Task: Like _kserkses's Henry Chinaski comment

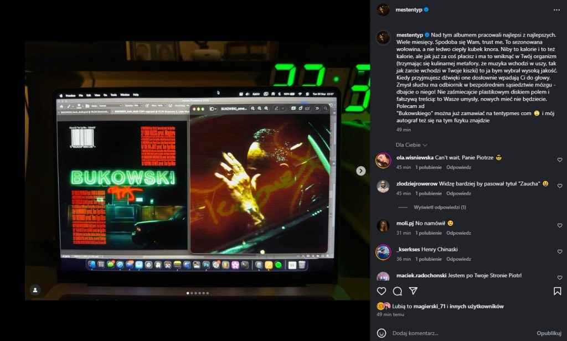Action: click(559, 252)
